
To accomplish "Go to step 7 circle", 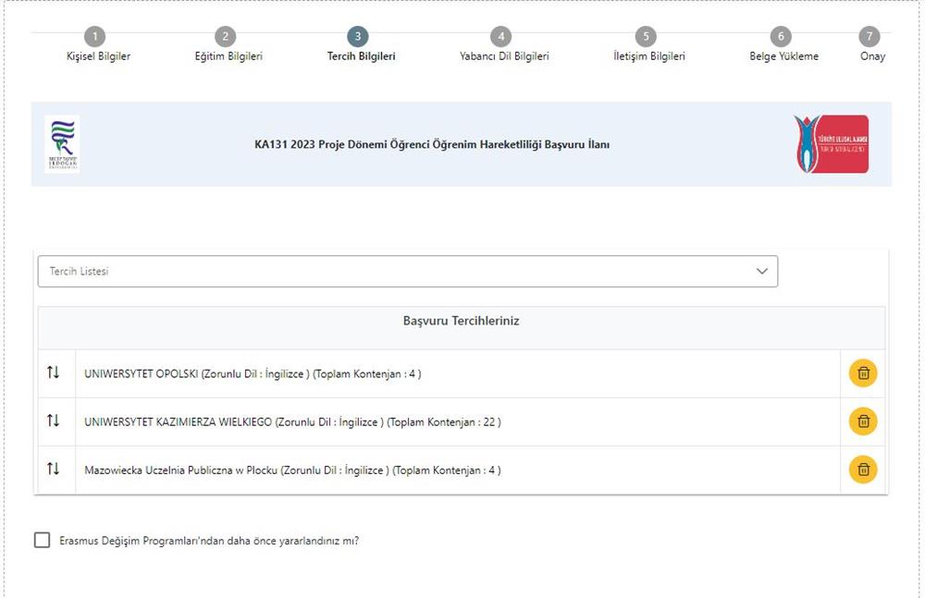I will (x=869, y=37).
